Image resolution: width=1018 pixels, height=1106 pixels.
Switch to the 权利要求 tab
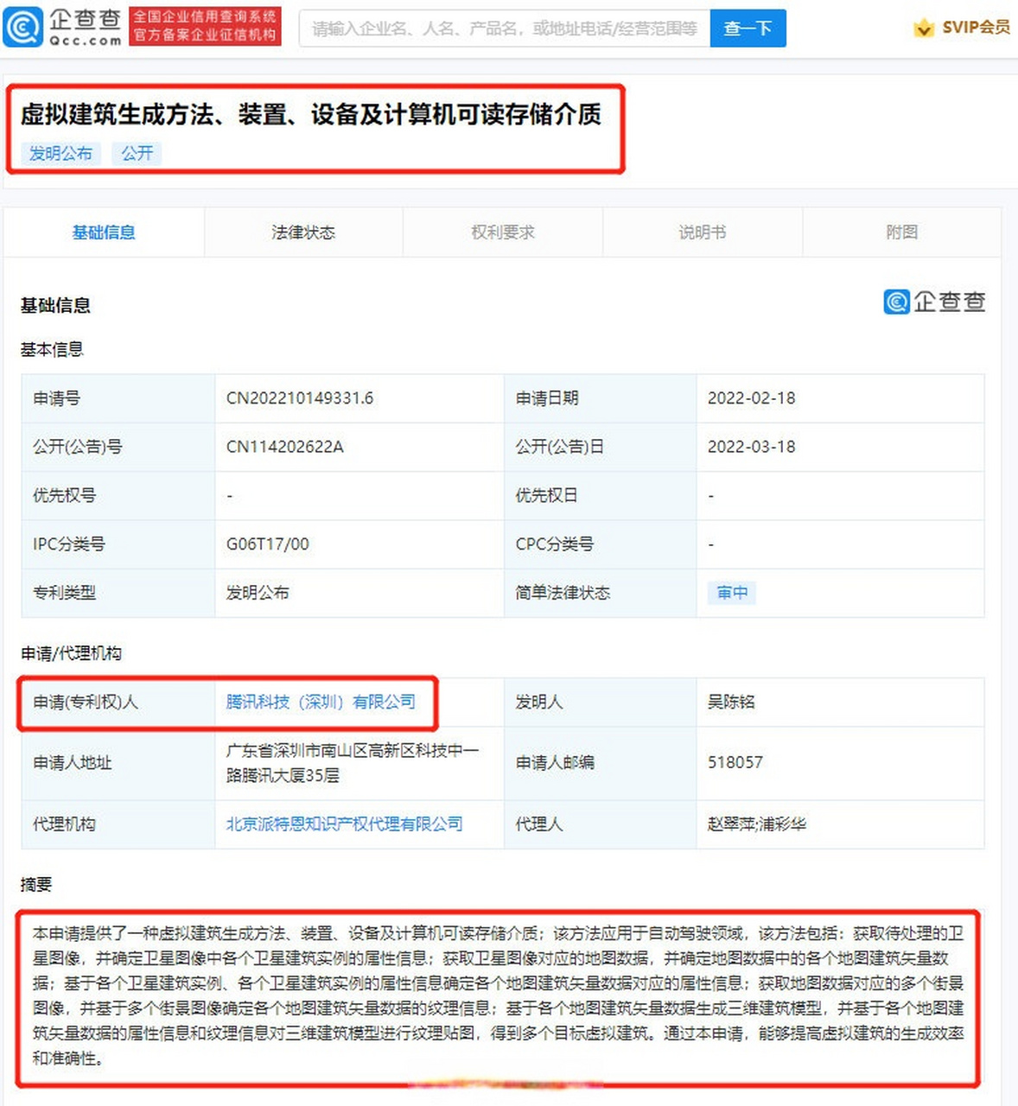[x=503, y=232]
